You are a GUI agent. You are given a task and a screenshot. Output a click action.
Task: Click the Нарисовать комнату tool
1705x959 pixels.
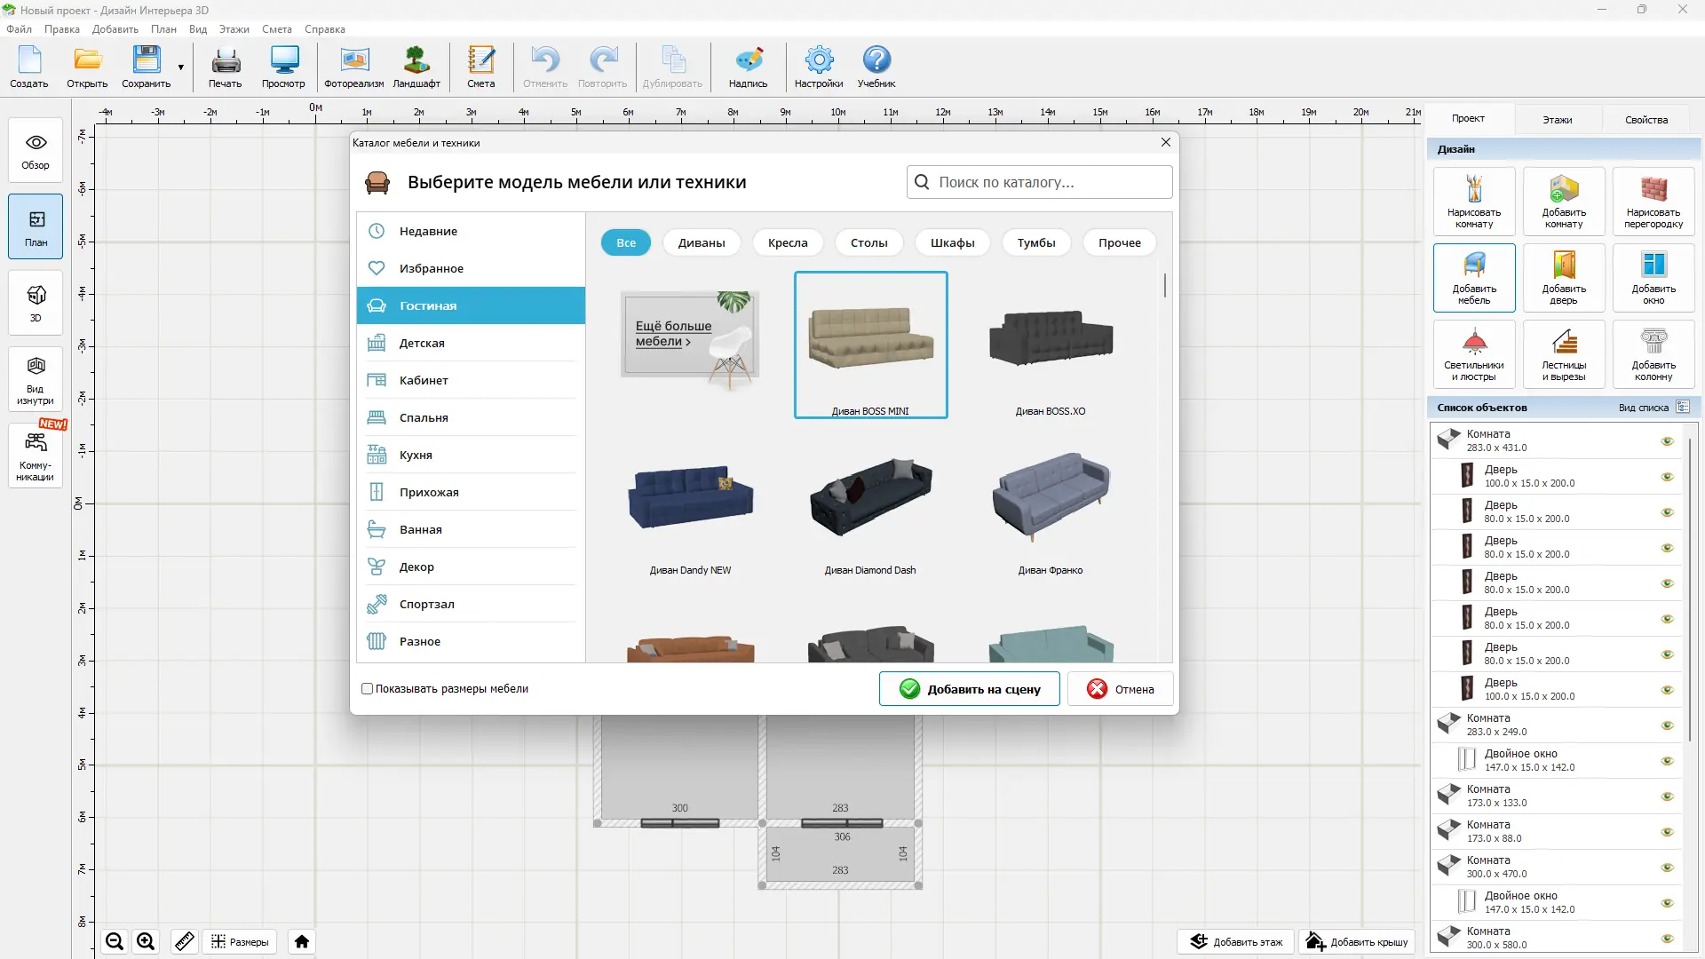point(1473,201)
